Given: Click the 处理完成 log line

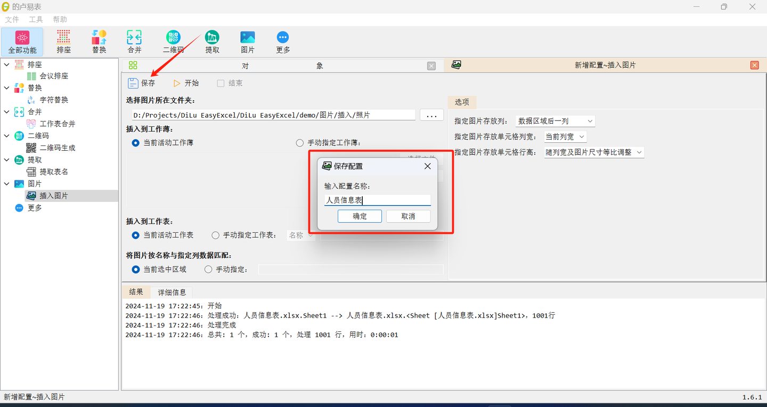Looking at the screenshot, I should tap(181, 325).
